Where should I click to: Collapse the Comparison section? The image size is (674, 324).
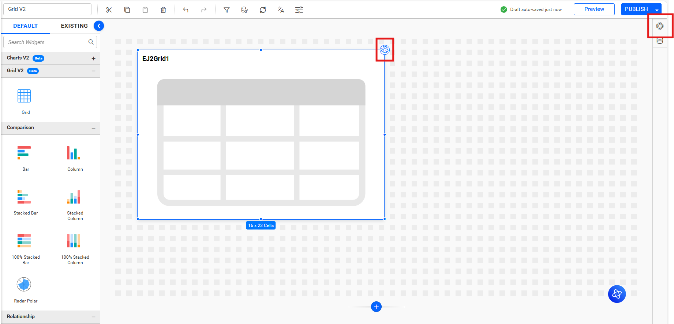[93, 128]
